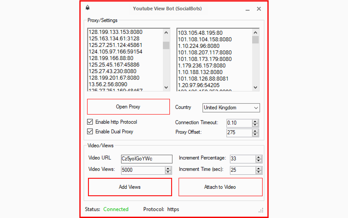Screen dimensions: 348x218
Task: Click the right proxy list's scroll-down arrow
Action: tap(255, 87)
